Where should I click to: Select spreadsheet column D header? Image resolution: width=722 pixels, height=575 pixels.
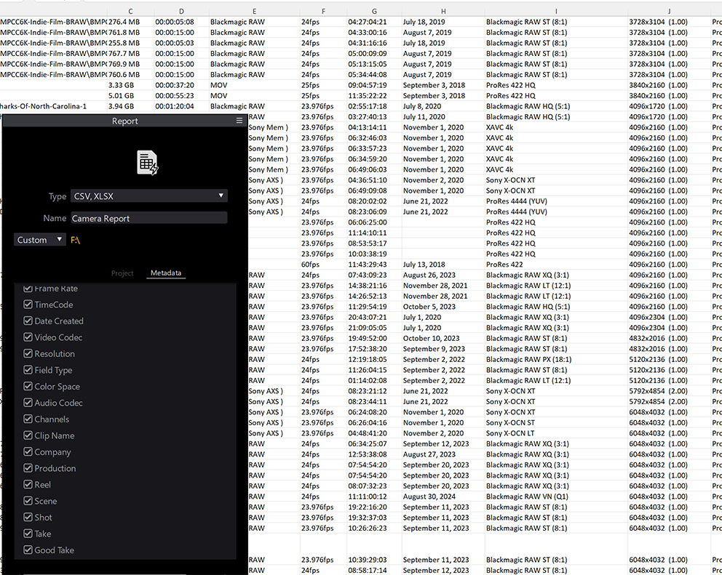pos(181,11)
